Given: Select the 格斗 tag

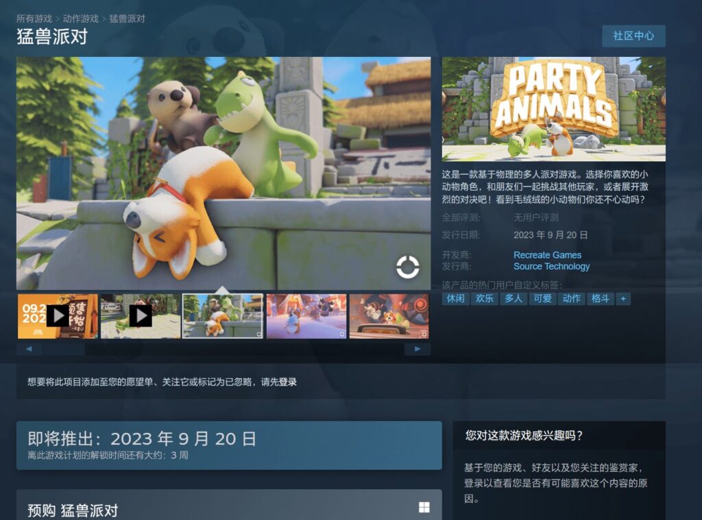Looking at the screenshot, I should [600, 298].
